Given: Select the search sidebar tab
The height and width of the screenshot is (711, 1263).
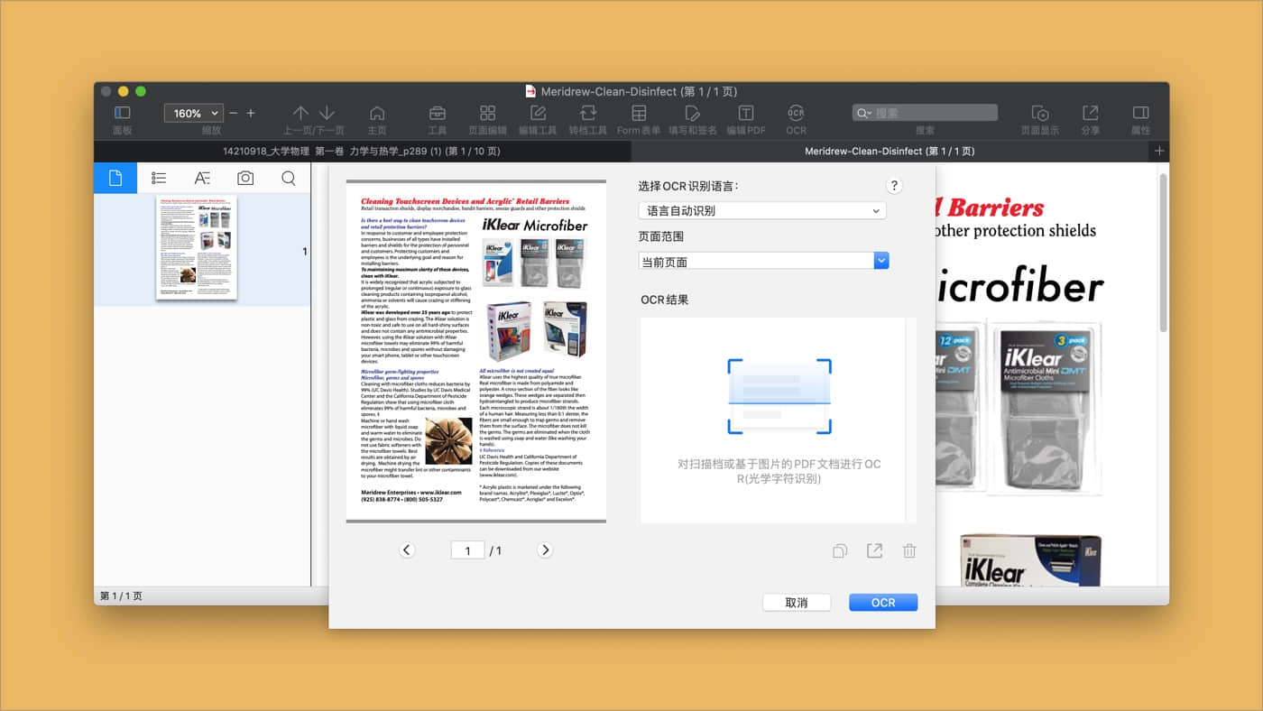Looking at the screenshot, I should coord(289,178).
